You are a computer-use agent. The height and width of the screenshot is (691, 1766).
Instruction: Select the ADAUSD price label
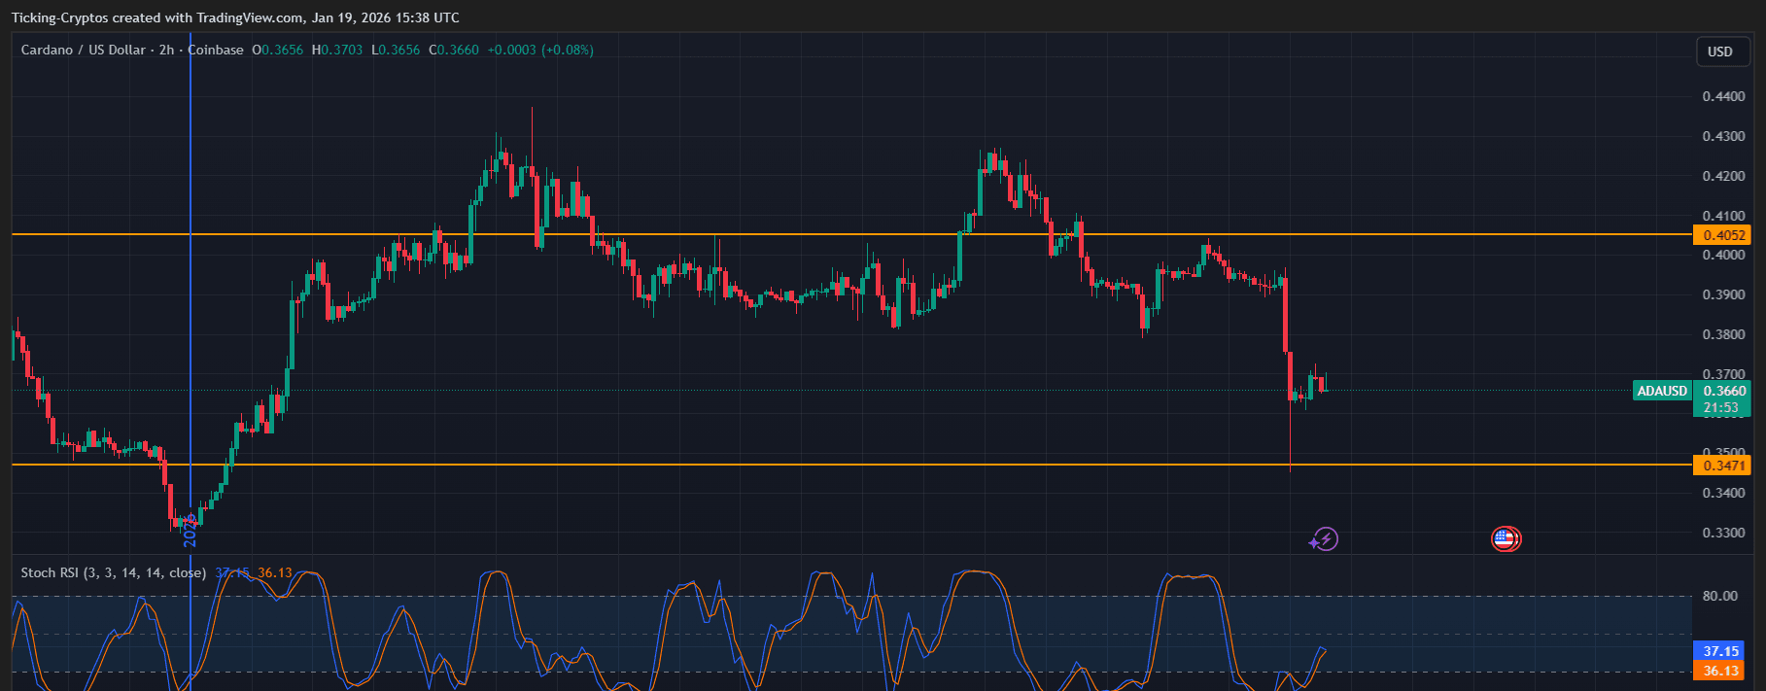click(1662, 391)
